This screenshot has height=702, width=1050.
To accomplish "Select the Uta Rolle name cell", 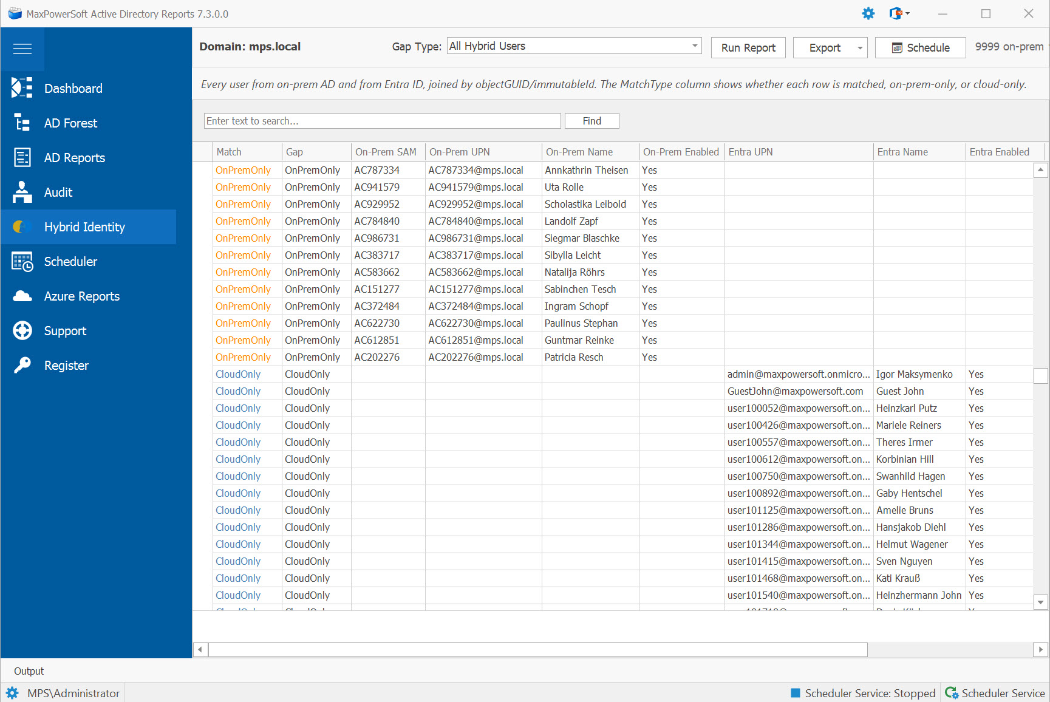I will (590, 187).
